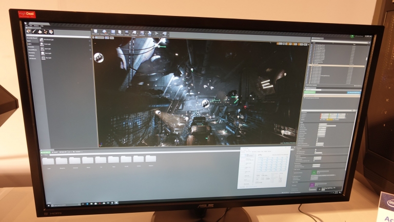The width and height of the screenshot is (394, 222).
Task: Open the viewport options dropdown arrow
Action: click(x=93, y=38)
